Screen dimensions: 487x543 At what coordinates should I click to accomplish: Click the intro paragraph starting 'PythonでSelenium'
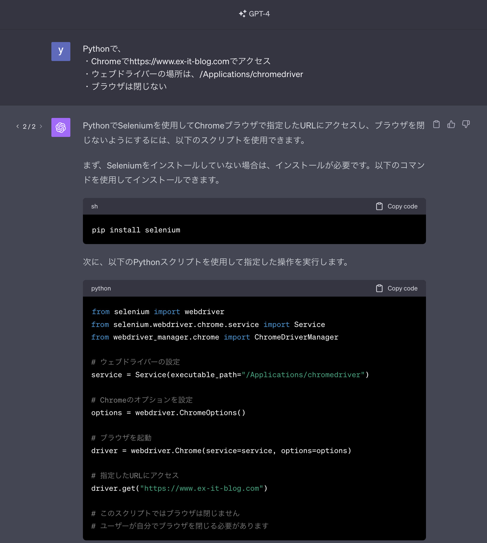point(254,133)
